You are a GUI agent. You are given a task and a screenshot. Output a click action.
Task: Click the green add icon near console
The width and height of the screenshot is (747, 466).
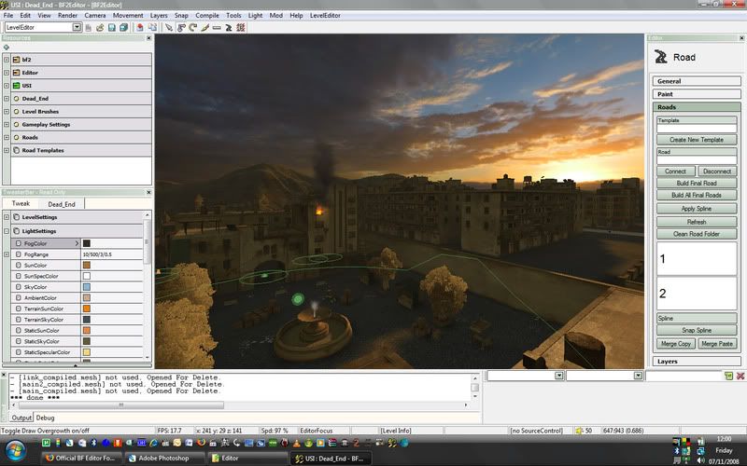click(x=728, y=376)
